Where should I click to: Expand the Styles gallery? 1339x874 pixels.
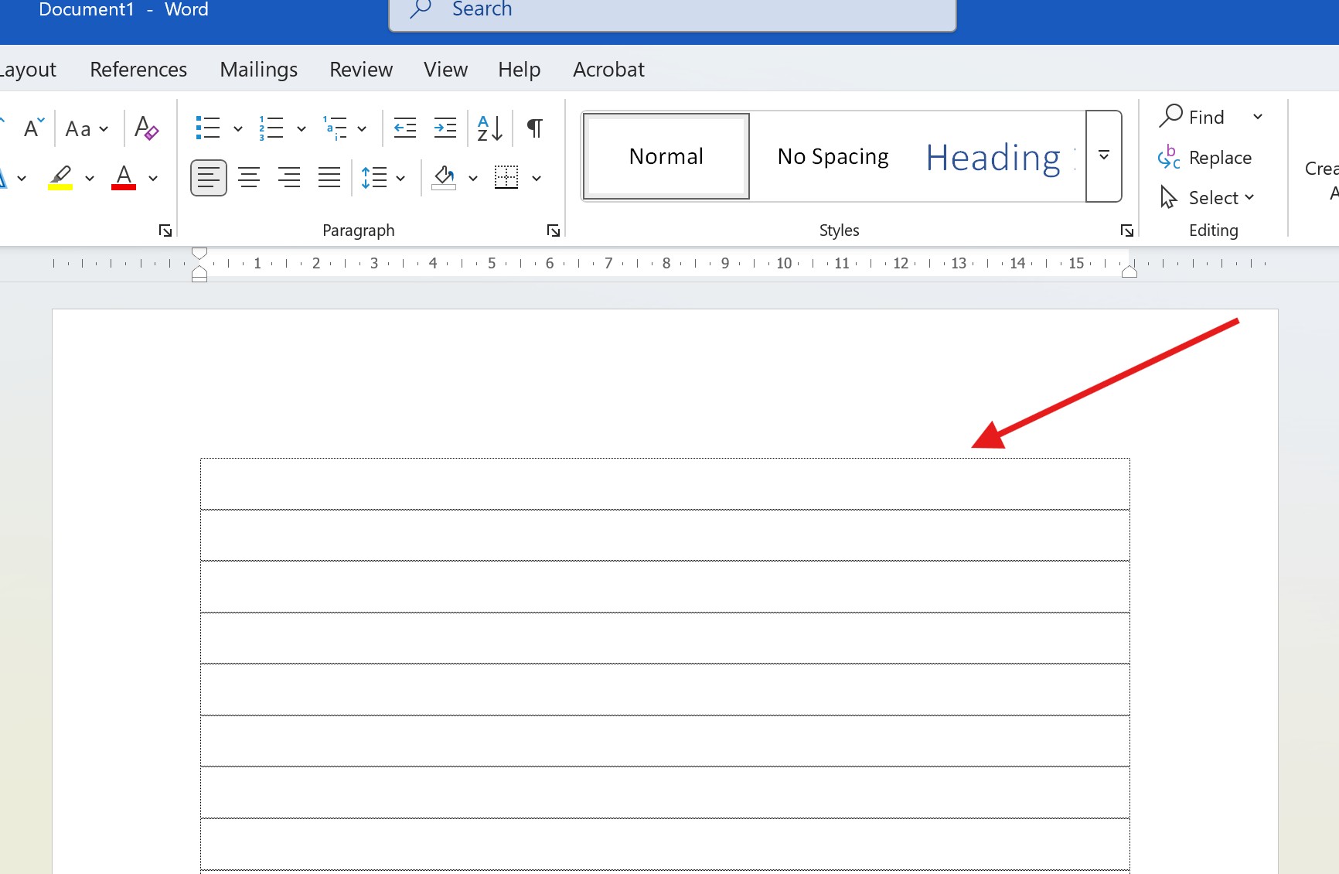1103,155
